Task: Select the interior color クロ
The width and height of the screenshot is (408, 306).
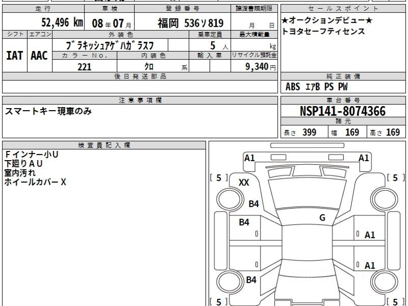Action: tap(149, 66)
